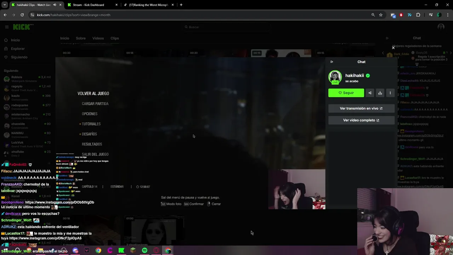Viewport: 453px width, 255px height.
Task: Open the picture-in-picture extension icon
Action: [x=393, y=15]
